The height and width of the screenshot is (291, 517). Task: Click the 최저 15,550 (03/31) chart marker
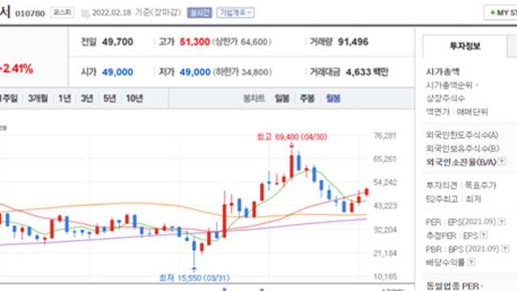194,278
